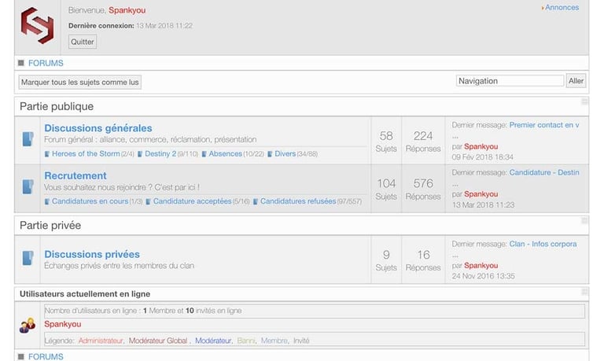The height and width of the screenshot is (361, 604).
Task: Click the Quitter logout button
Action: (x=83, y=42)
